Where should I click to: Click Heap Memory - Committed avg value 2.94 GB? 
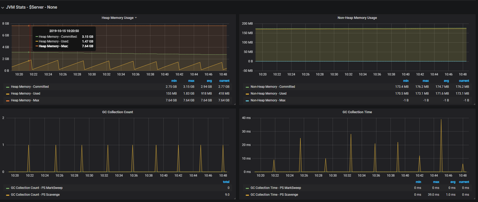pyautogui.click(x=206, y=87)
